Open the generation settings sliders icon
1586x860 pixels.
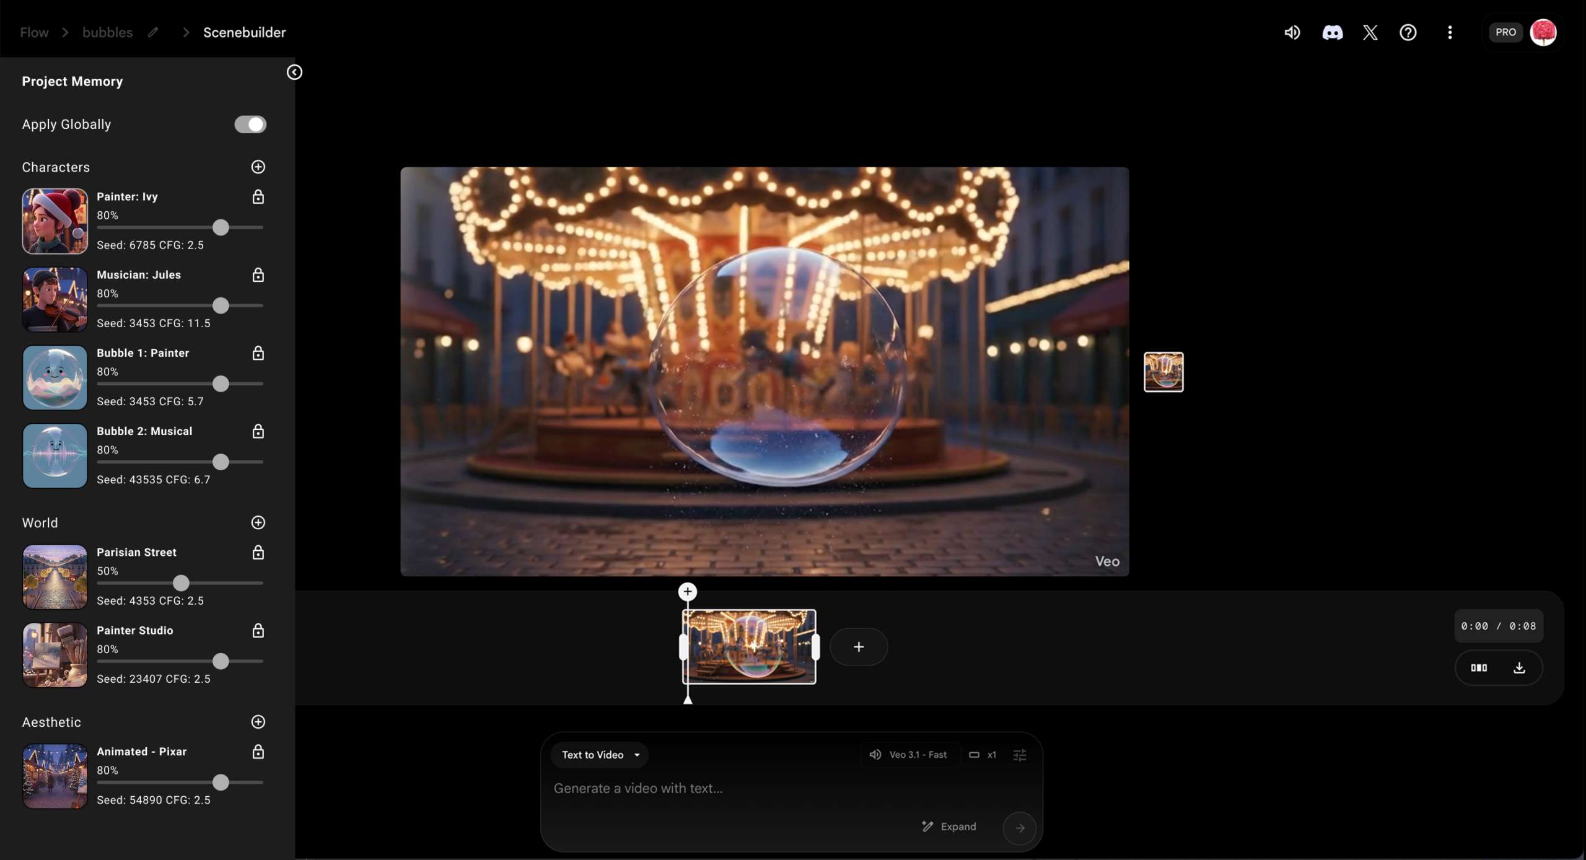(1019, 755)
